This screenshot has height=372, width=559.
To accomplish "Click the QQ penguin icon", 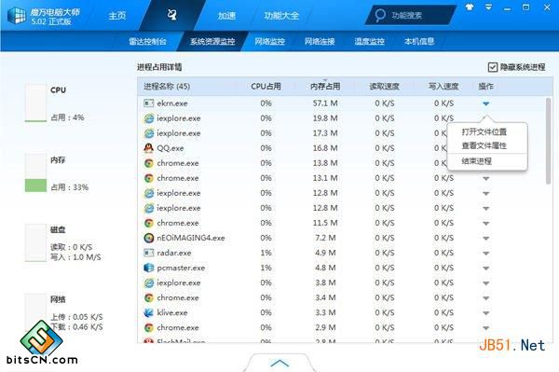I will click(149, 148).
